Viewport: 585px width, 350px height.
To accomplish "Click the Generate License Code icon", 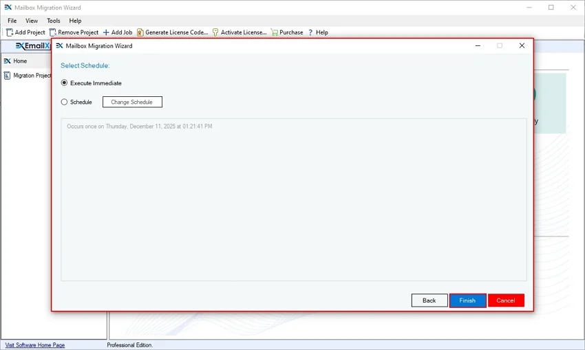I will [x=140, y=32].
